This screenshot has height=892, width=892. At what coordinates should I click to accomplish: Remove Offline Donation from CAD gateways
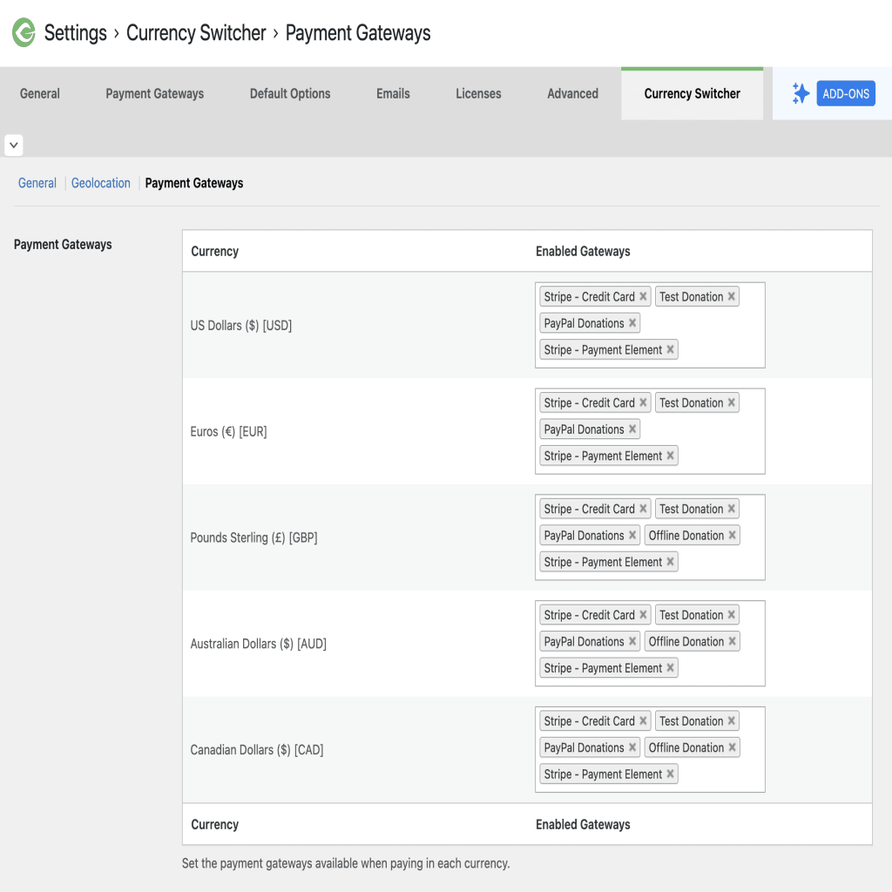click(x=732, y=747)
